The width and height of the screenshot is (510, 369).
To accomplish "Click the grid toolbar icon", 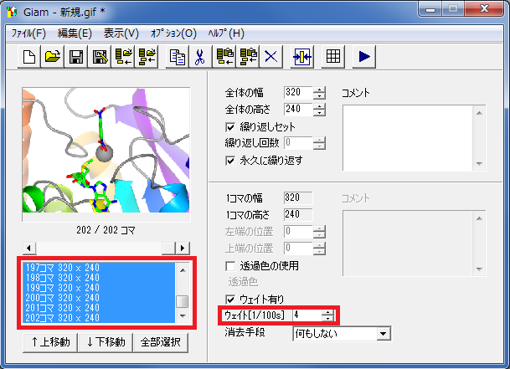I will 333,57.
